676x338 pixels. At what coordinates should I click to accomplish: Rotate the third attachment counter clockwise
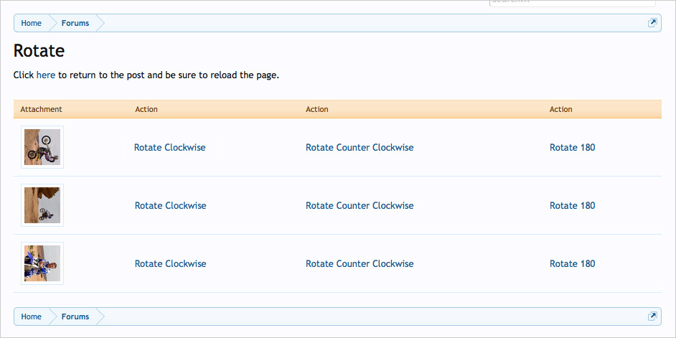point(360,263)
